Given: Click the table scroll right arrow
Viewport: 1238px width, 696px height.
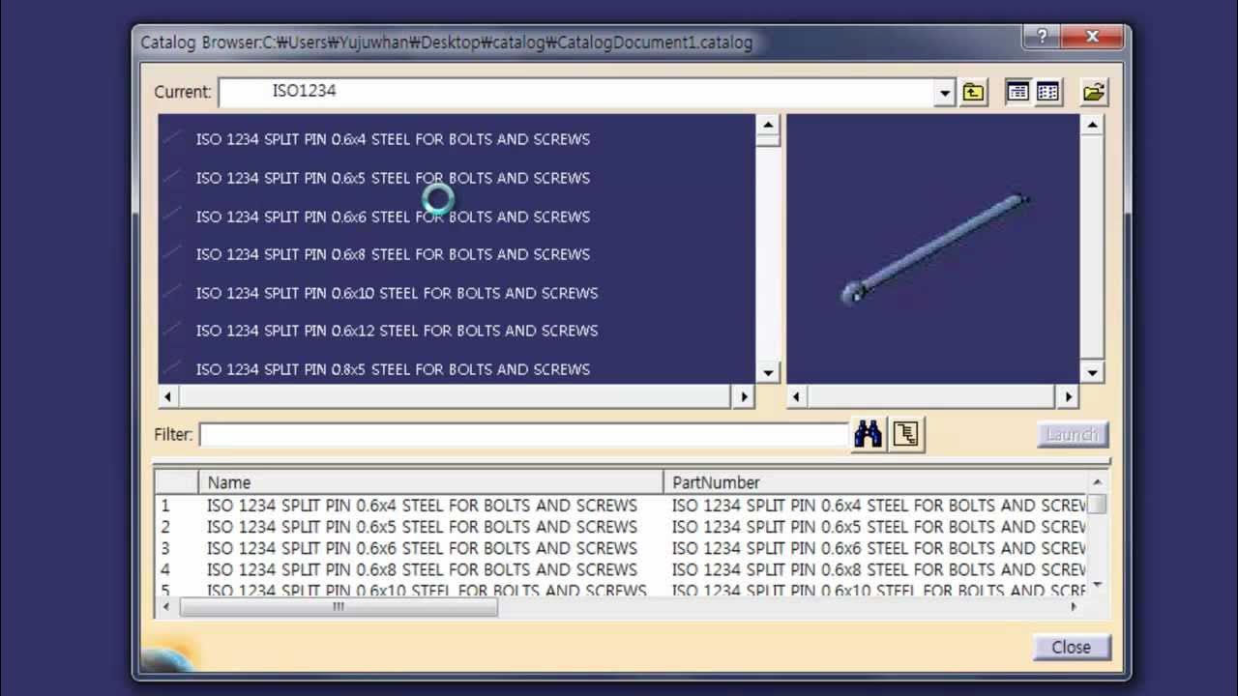Looking at the screenshot, I should pos(1073,607).
